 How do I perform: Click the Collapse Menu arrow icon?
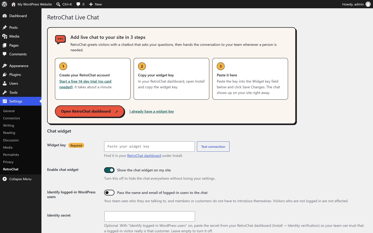[5, 179]
